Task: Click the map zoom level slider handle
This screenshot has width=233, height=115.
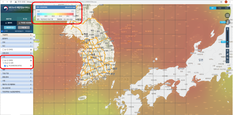Action: (227, 42)
